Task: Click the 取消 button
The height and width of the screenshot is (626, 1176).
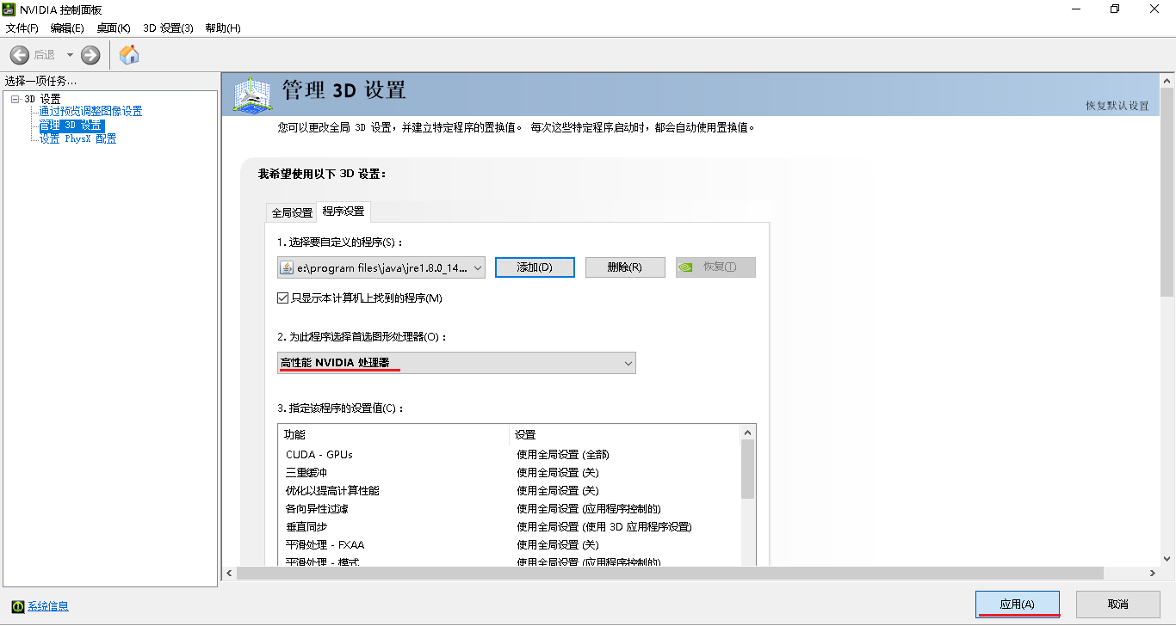Action: pyautogui.click(x=1118, y=605)
